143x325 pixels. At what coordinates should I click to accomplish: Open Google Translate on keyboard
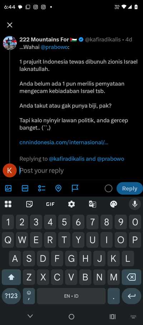(93, 204)
